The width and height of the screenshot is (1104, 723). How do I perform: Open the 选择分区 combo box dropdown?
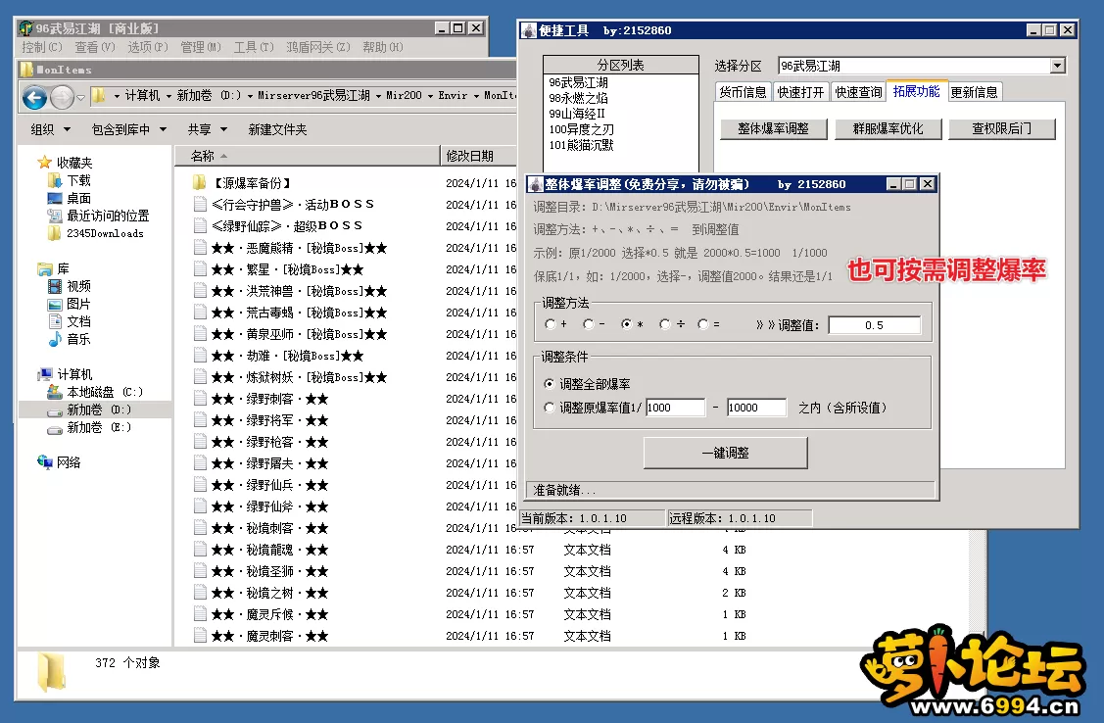(1058, 66)
